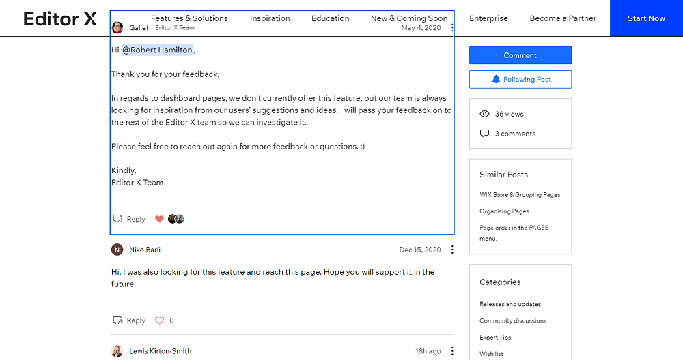Open similar post WIX Store & Grouping Pages
This screenshot has height=360, width=683.
[520, 195]
